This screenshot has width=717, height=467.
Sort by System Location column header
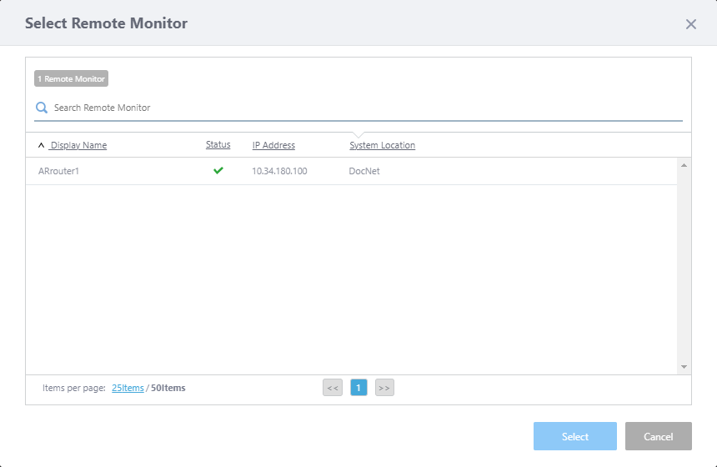click(382, 145)
